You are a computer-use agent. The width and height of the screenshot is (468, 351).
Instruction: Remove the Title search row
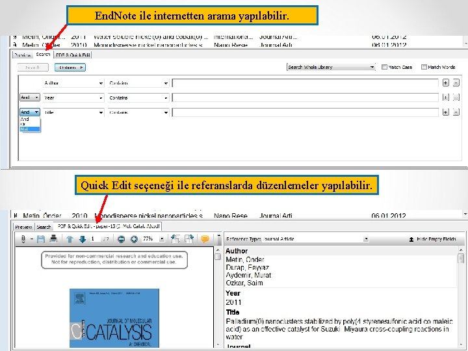[456, 112]
